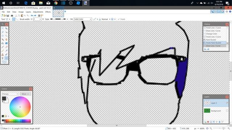
Task: Toggle Layers window button at top right
Action: (219, 12)
